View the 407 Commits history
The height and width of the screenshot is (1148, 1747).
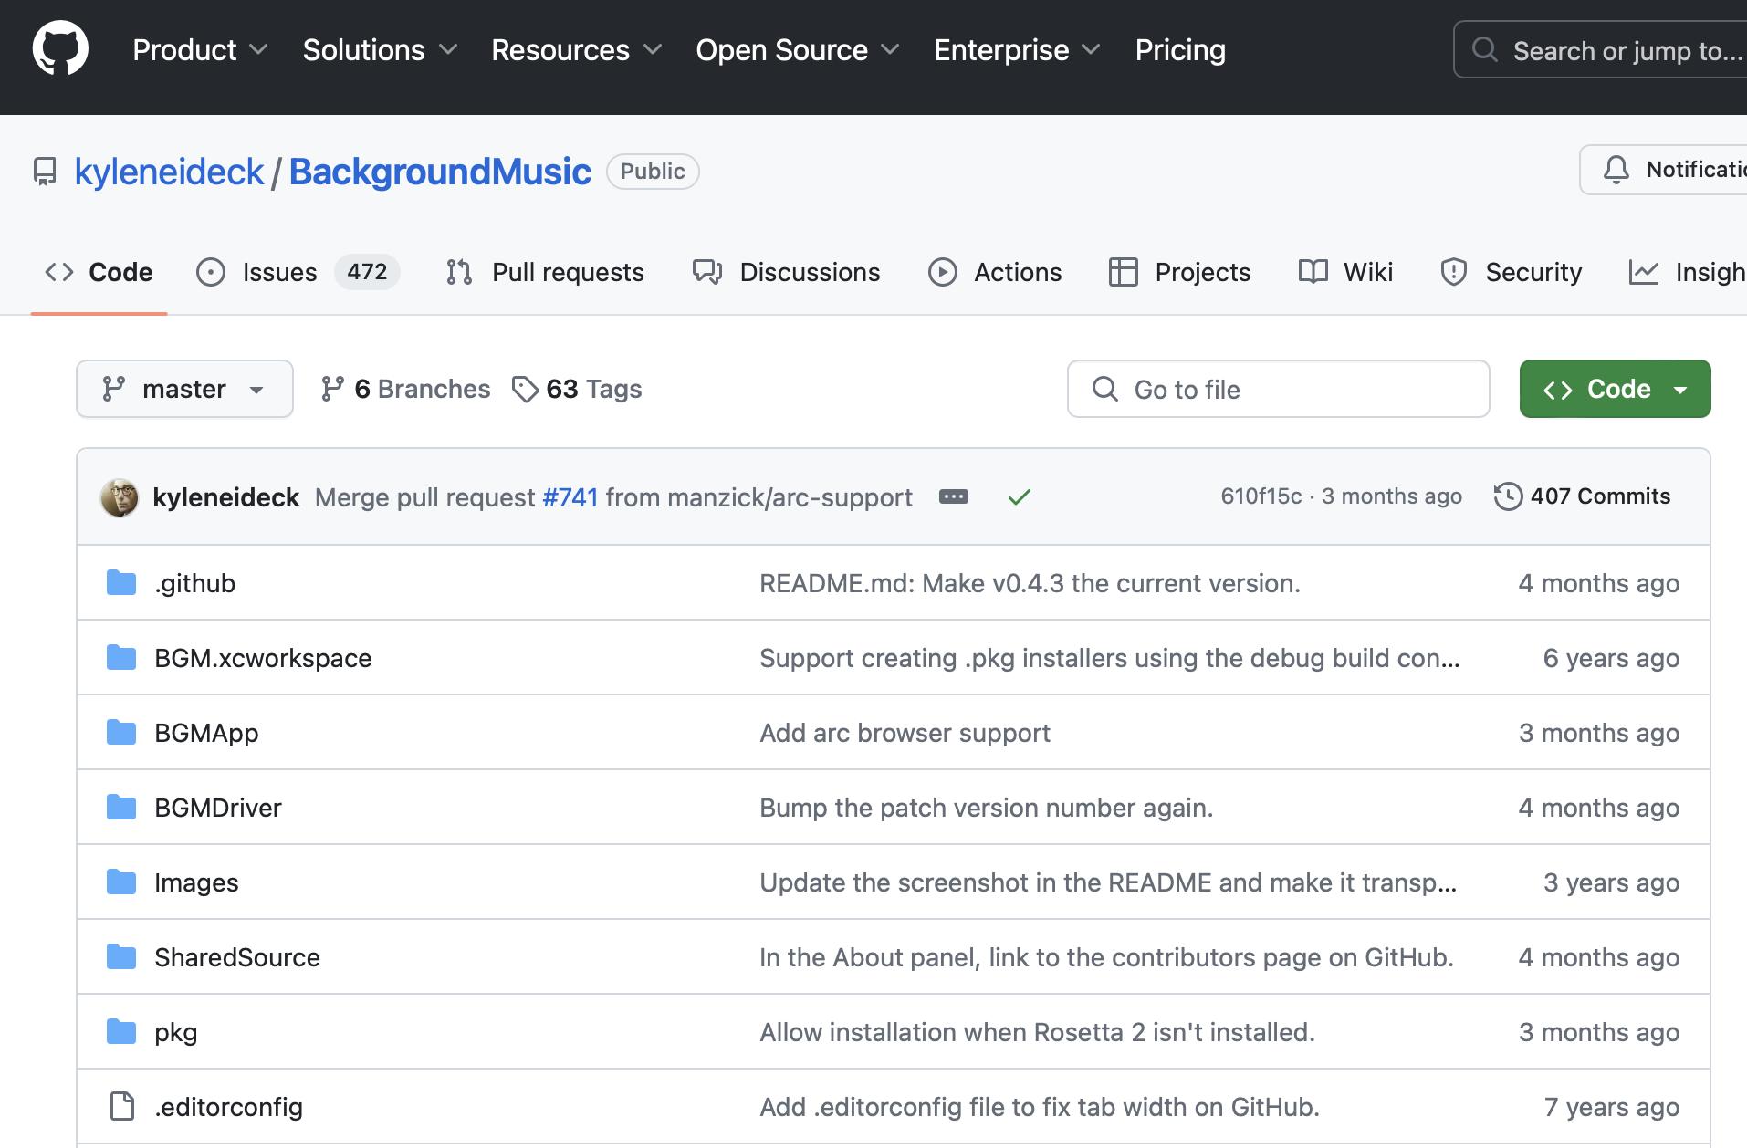pos(1582,496)
